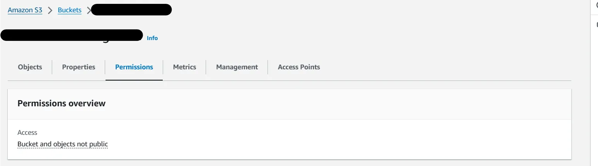Viewport: 598px width, 166px height.
Task: Click the breadcrumb chevron after Buckets
Action: coord(89,10)
